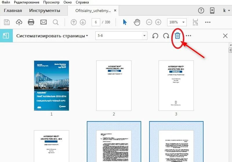Image resolution: width=232 pixels, height=162 pixels.
Task: Close the Organize Pages toolbar
Action: 225,36
